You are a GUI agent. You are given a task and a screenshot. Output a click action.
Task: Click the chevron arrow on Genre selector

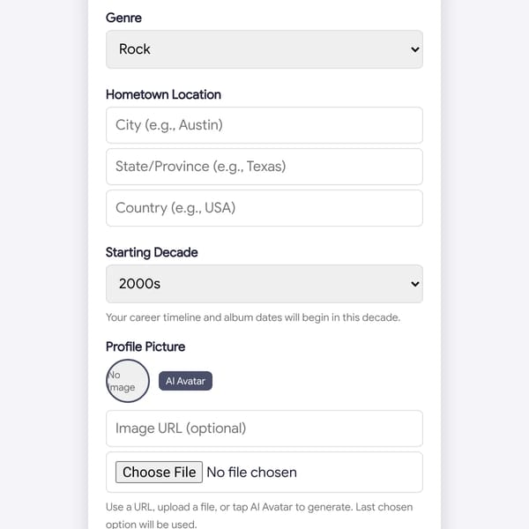pyautogui.click(x=415, y=49)
